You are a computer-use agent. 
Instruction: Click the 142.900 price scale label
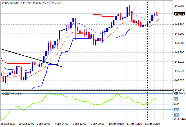point(179,52)
